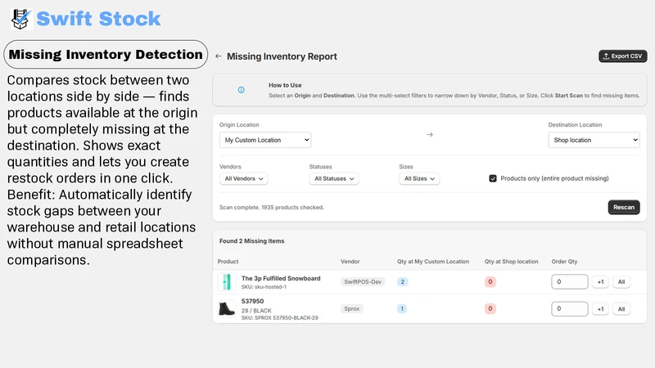Click All for the Snowboard row
The image size is (655, 368).
tap(621, 282)
